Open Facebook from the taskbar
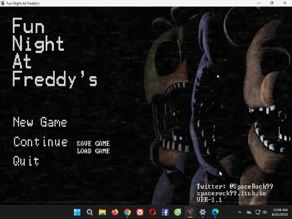 [165, 212]
